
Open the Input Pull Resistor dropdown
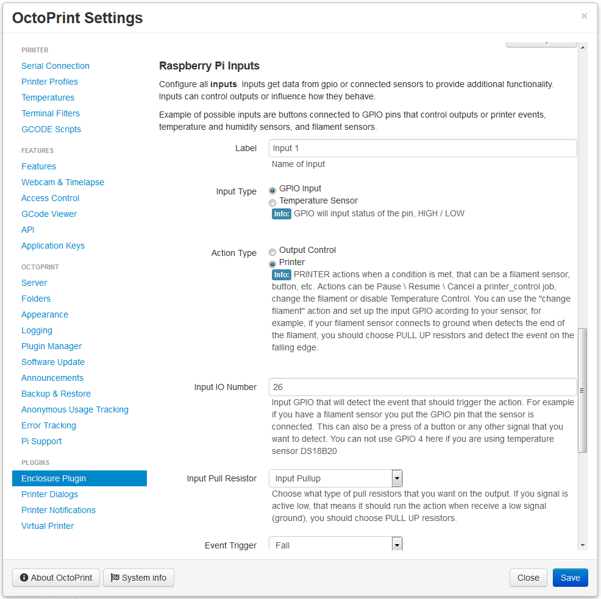(335, 478)
